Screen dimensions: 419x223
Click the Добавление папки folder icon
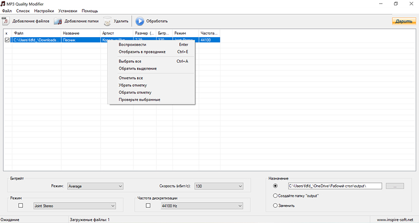[58, 21]
